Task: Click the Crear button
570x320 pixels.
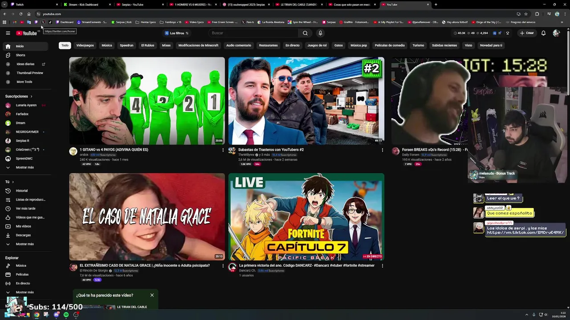Action: tap(526, 33)
